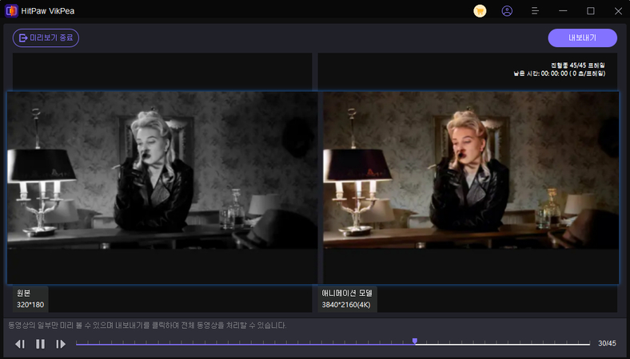Click the 애니메이션 모델 3840*2160(4K) label
This screenshot has width=630, height=359.
tap(347, 299)
